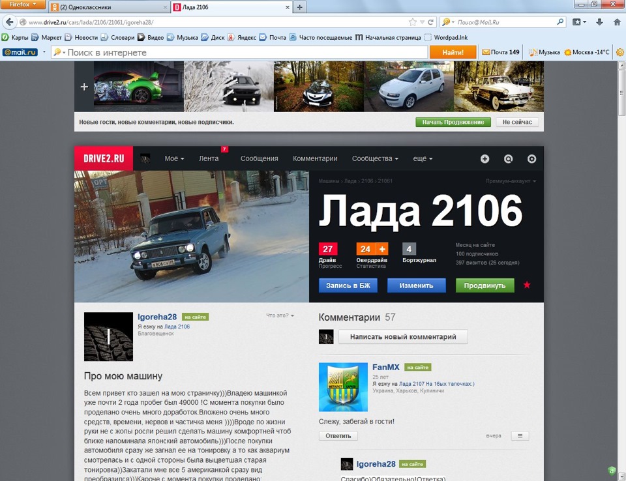Click the plus circle icon in DRIVE2 header
Screen dimensions: 626x481
pos(484,159)
